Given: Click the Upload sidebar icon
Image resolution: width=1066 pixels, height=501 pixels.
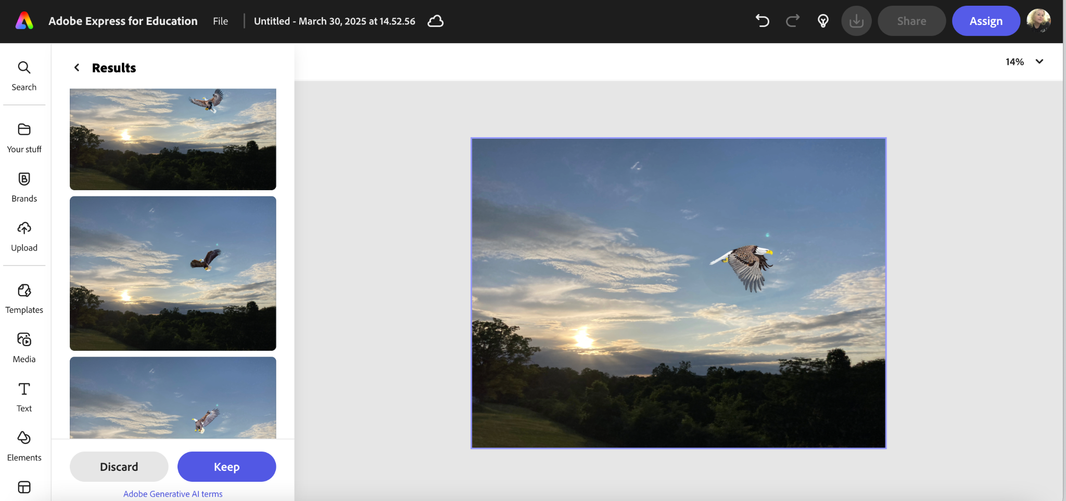Looking at the screenshot, I should point(24,236).
